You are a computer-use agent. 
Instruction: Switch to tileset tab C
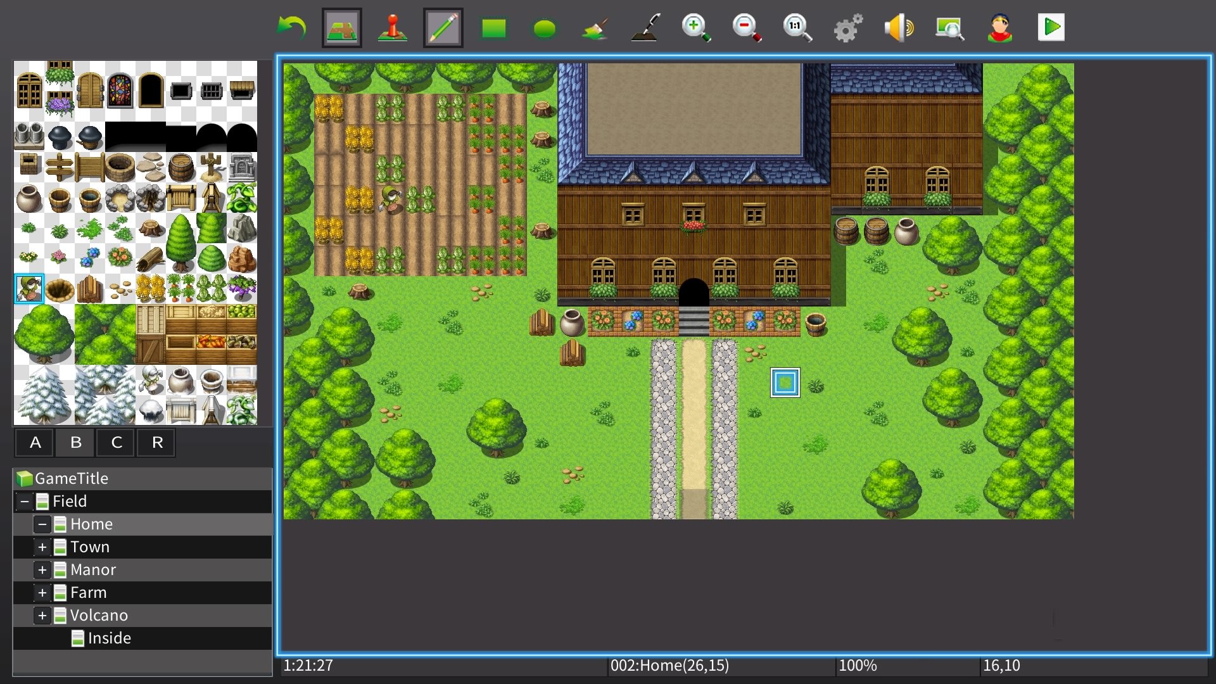click(115, 442)
